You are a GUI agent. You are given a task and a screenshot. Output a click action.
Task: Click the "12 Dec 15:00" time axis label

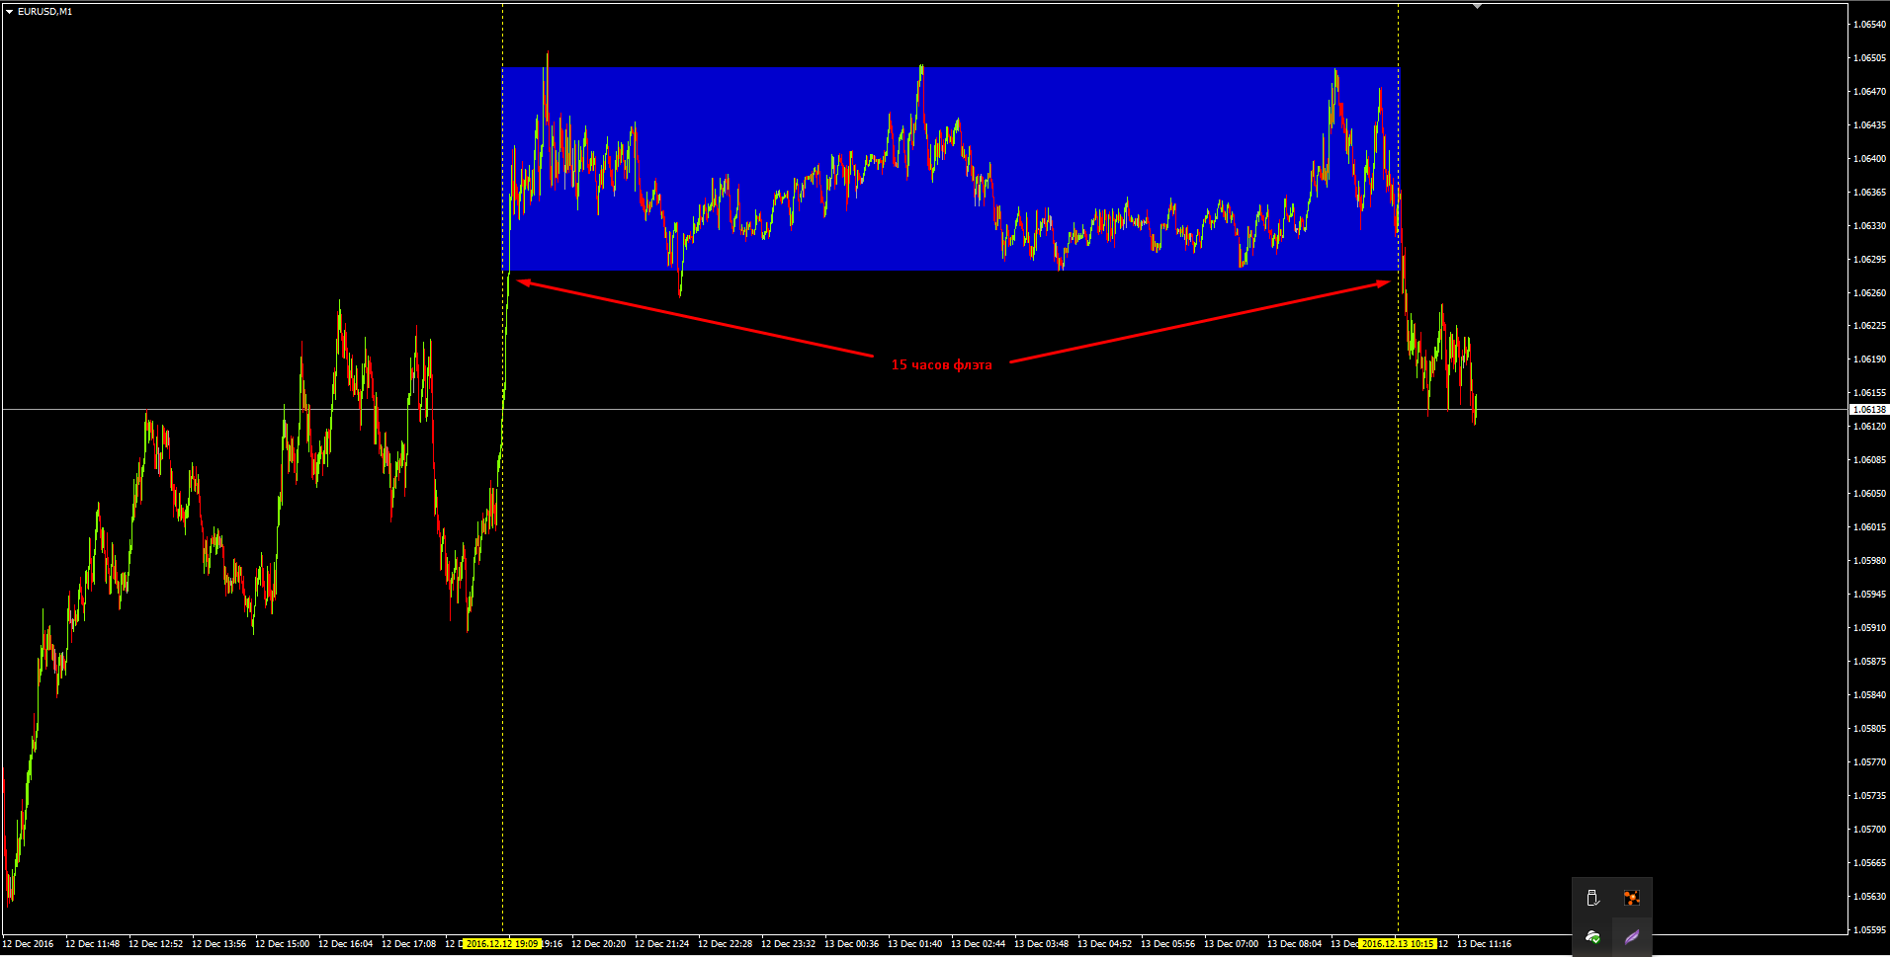pyautogui.click(x=282, y=944)
